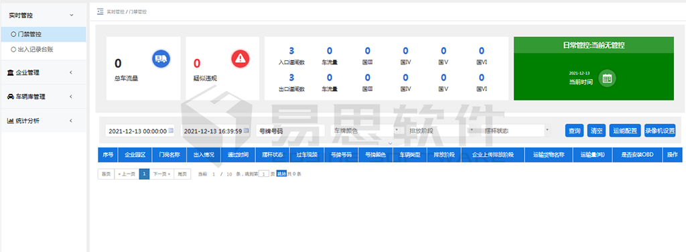Click the 查询 button
Image resolution: width=686 pixels, height=252 pixels.
pos(574,131)
